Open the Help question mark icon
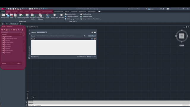190x107 pixels. 168,9
